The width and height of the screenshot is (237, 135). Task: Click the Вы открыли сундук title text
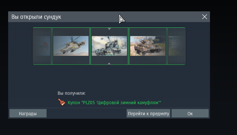click(36, 17)
